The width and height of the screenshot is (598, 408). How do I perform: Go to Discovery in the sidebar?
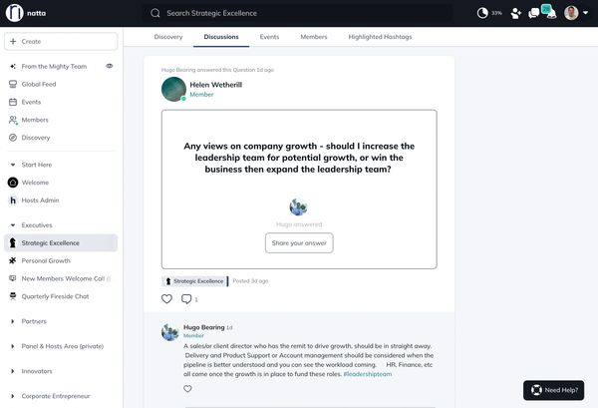coord(35,138)
